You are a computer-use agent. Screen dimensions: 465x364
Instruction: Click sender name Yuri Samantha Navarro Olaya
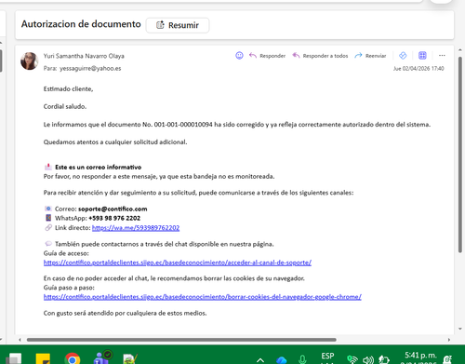click(84, 56)
